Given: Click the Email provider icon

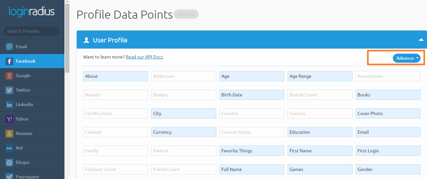Looking at the screenshot, I should (x=9, y=47).
